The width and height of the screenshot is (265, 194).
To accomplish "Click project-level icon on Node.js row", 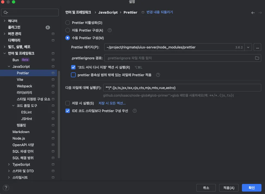I will coord(53,138).
